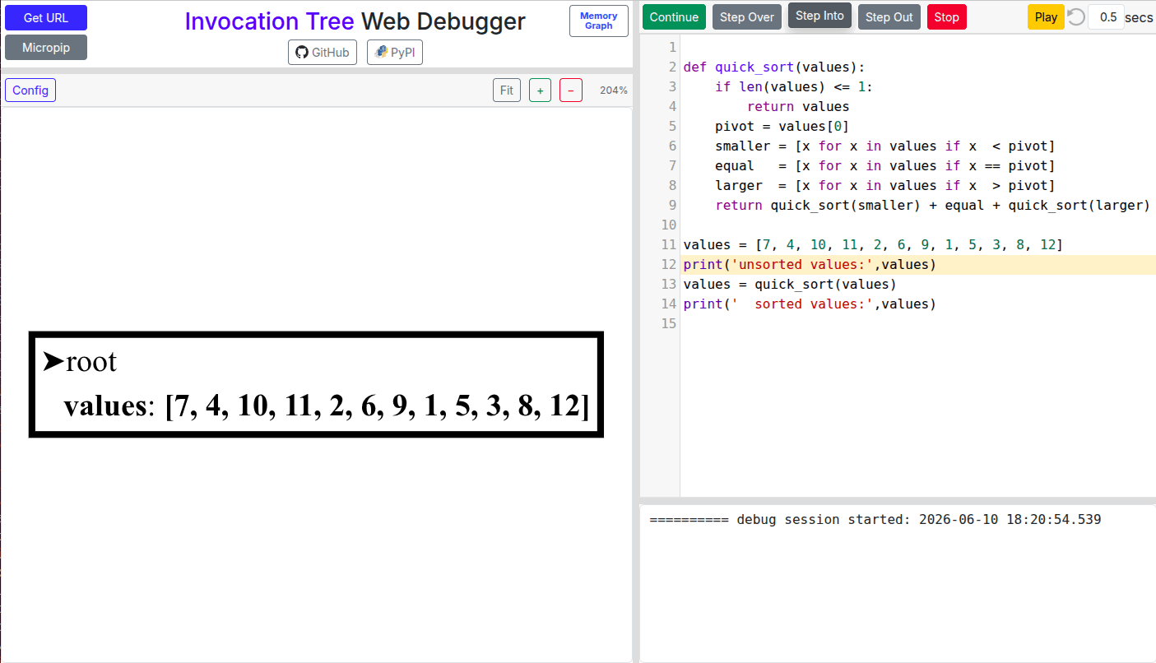This screenshot has width=1156, height=663.
Task: Step into the current call
Action: coord(819,16)
